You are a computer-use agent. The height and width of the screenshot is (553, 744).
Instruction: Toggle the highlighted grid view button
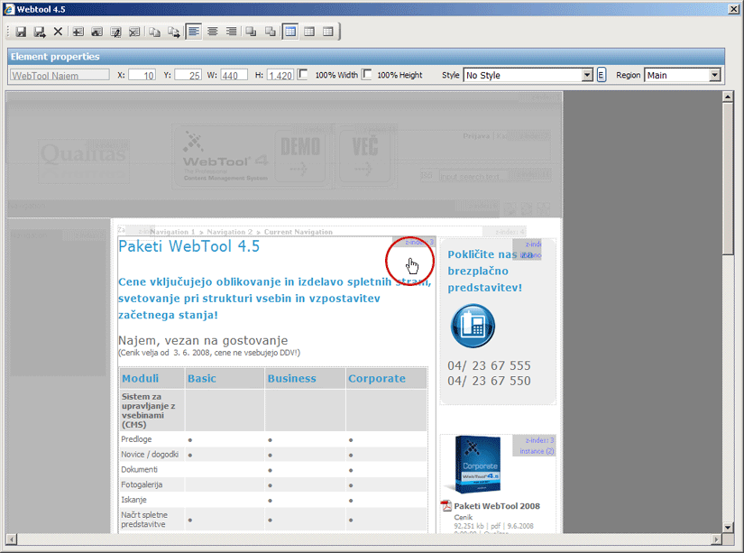290,32
